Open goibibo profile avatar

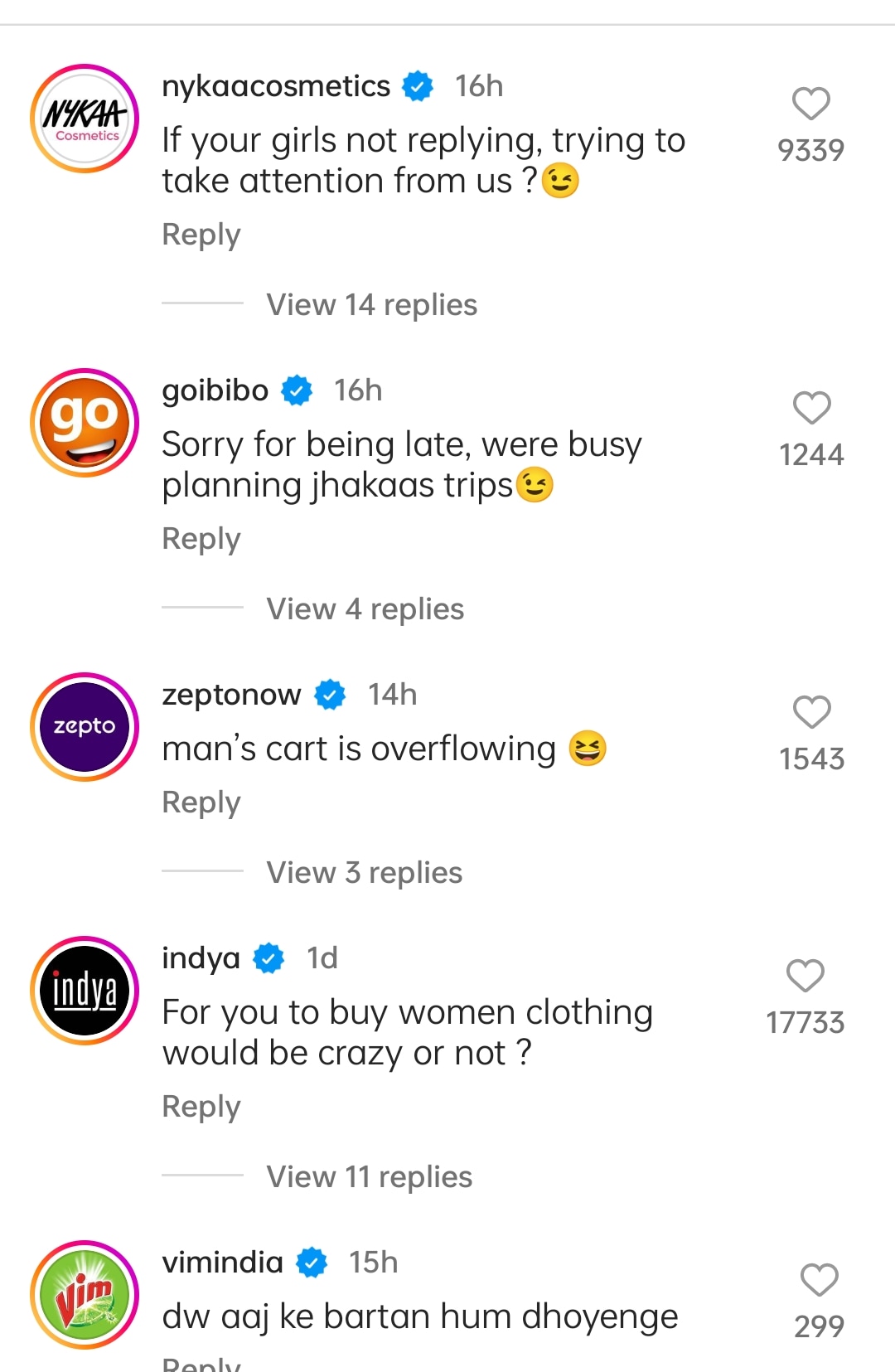(x=85, y=423)
